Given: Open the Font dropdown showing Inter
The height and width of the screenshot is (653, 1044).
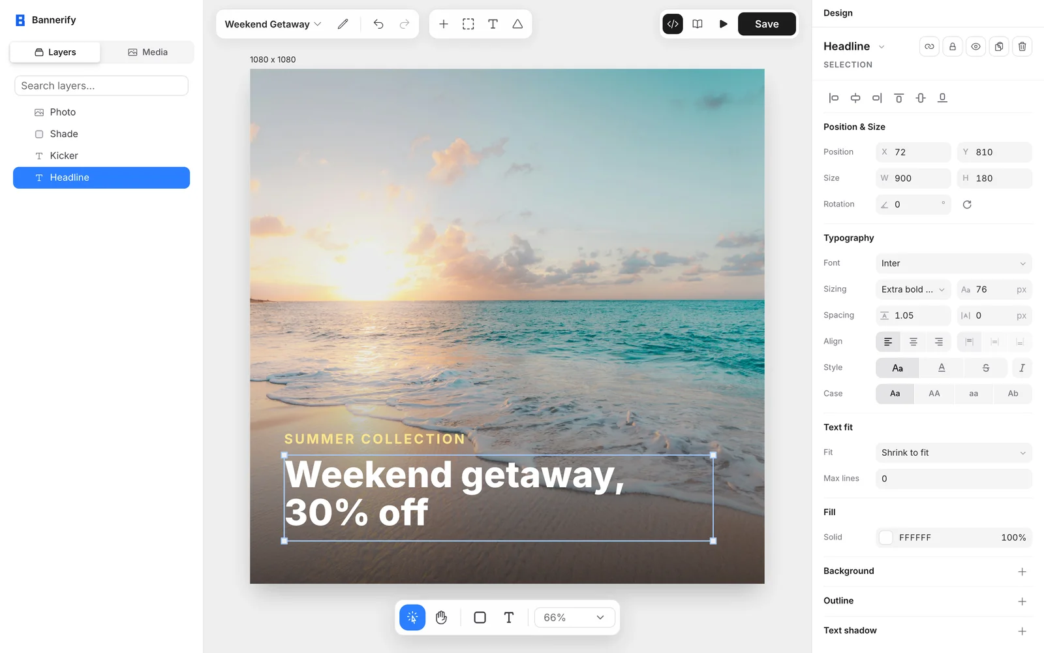Looking at the screenshot, I should pos(954,263).
